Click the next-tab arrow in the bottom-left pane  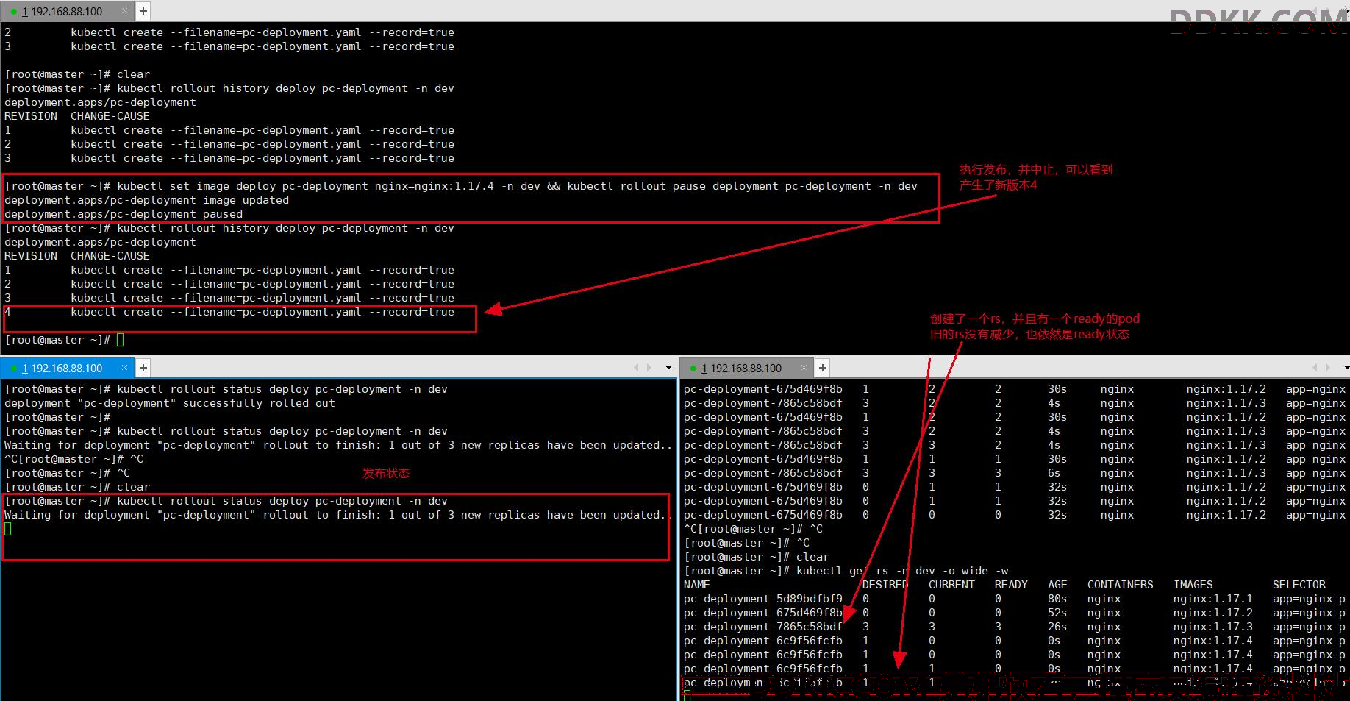pos(649,367)
